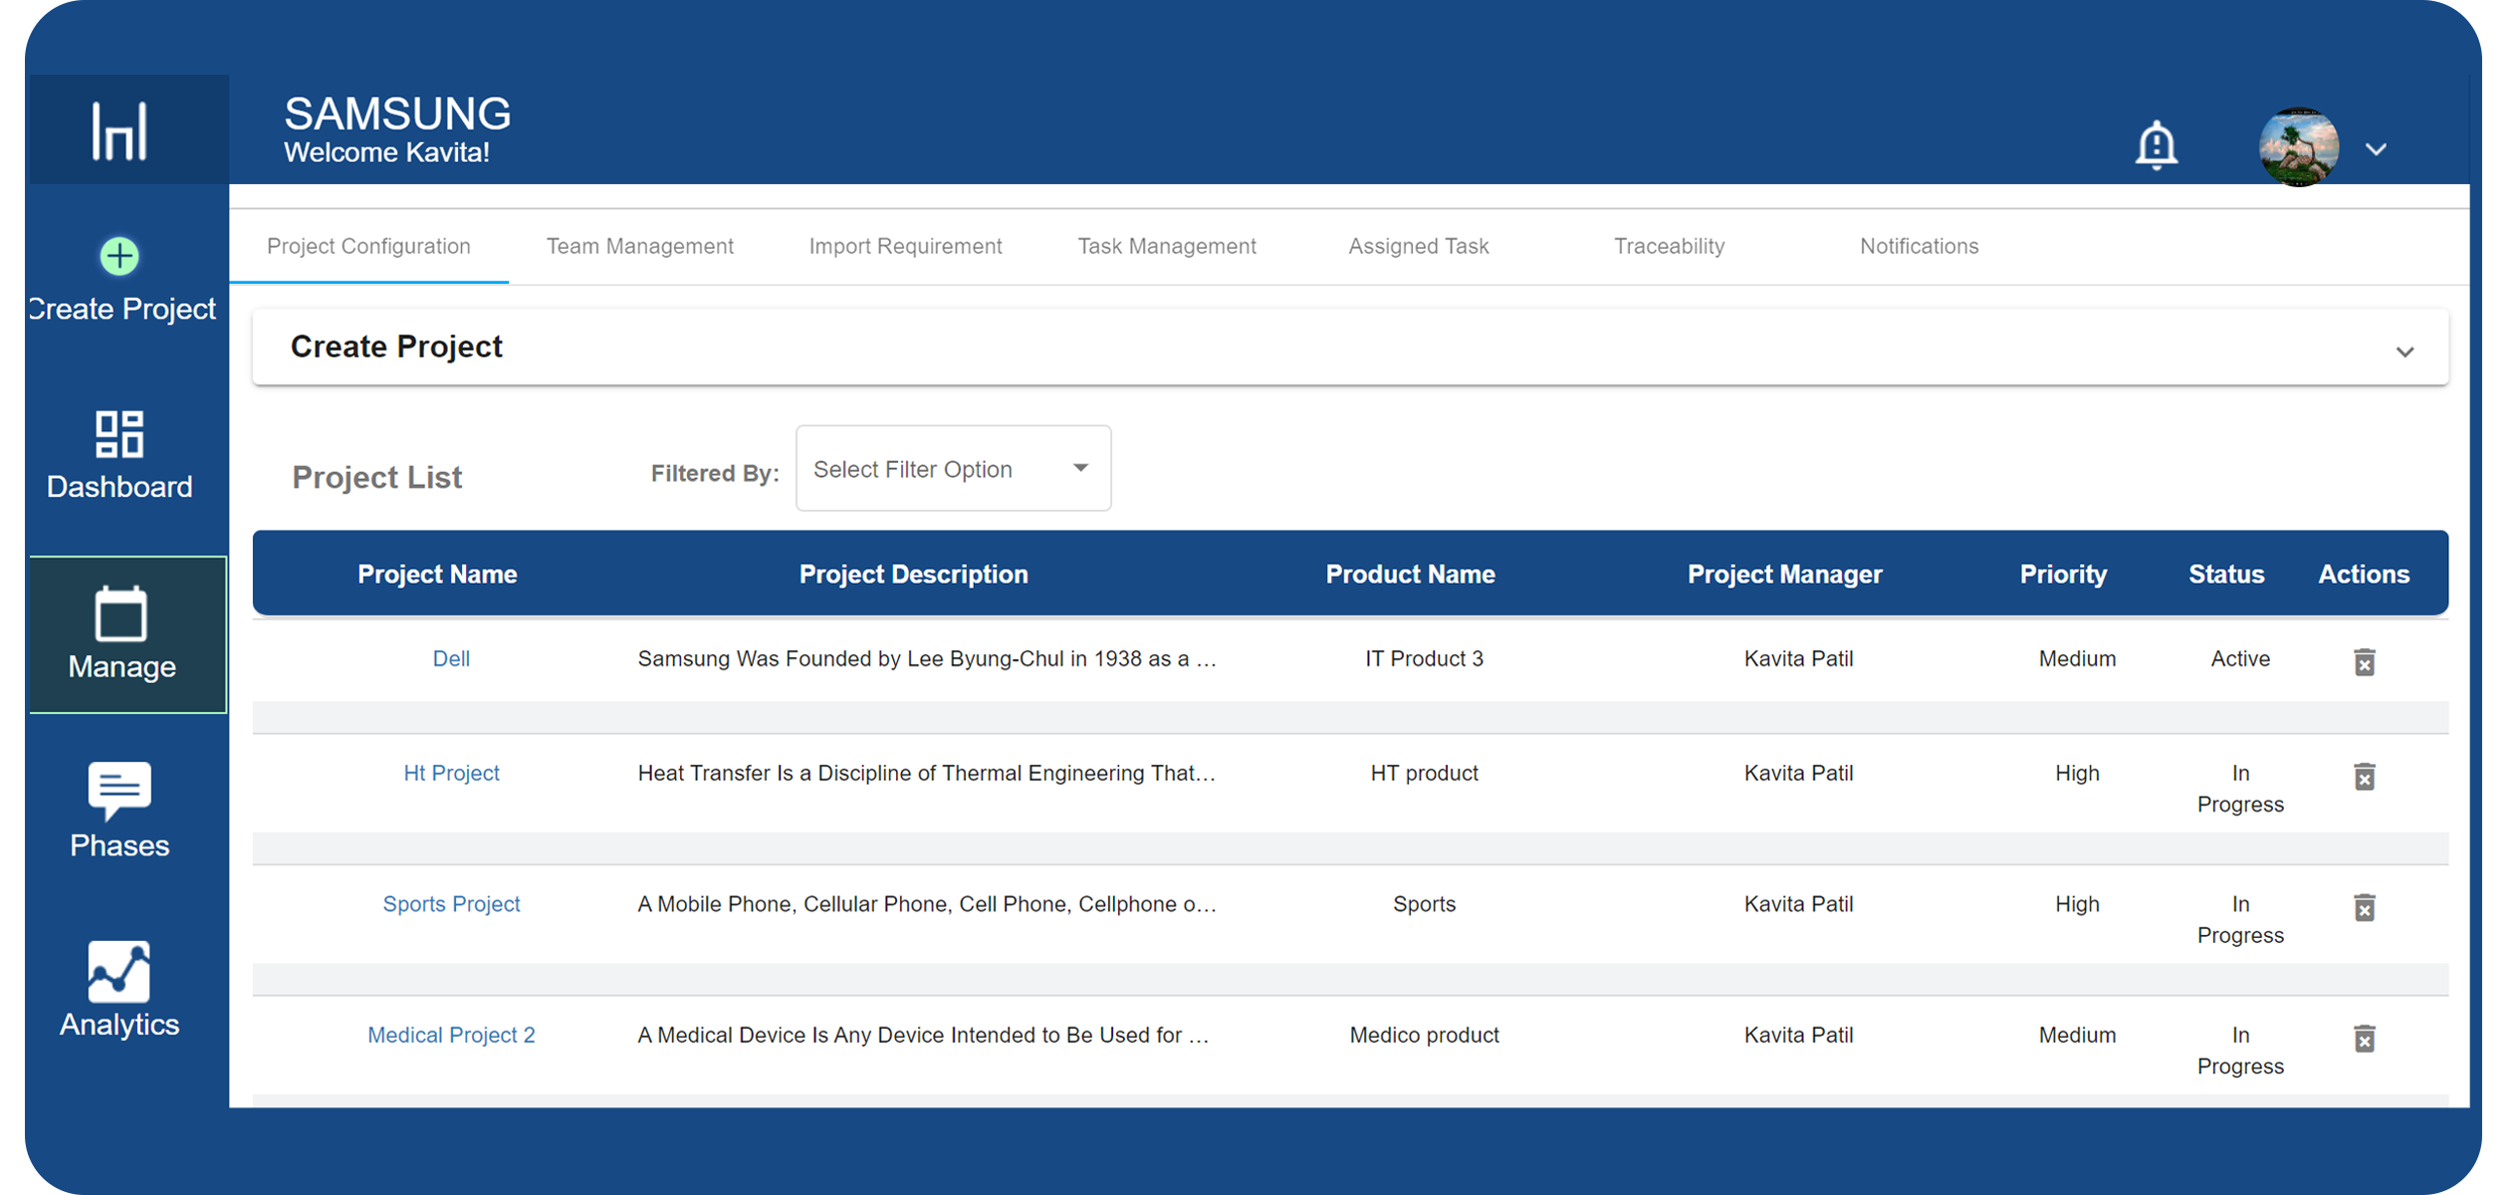2514x1195 pixels.
Task: Delete the Dell project with trash icon
Action: point(2364,662)
